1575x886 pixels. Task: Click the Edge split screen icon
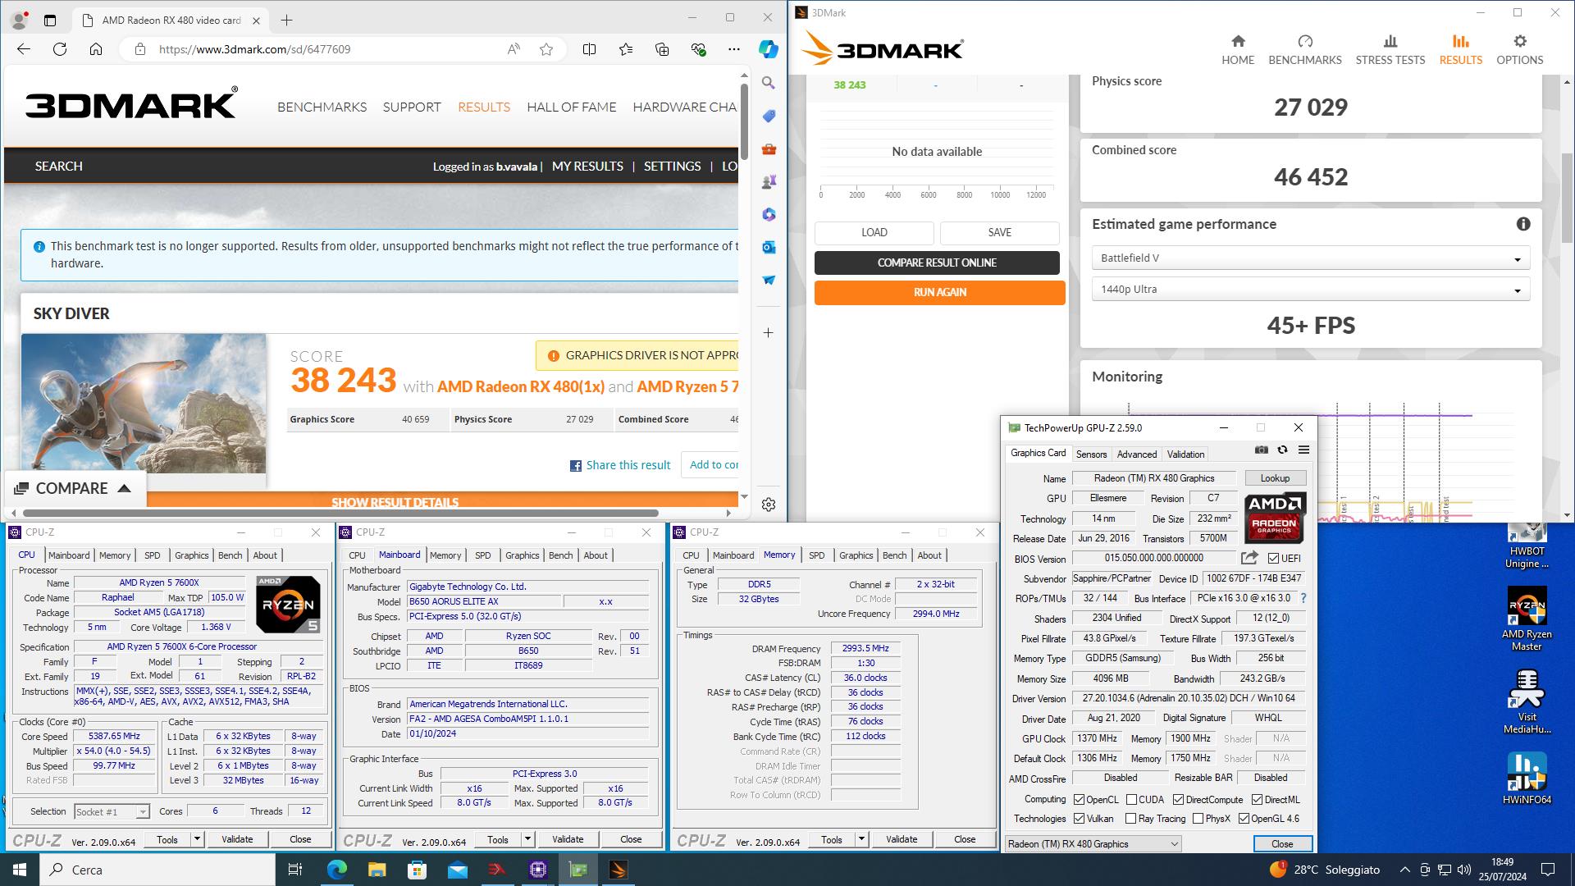click(589, 49)
